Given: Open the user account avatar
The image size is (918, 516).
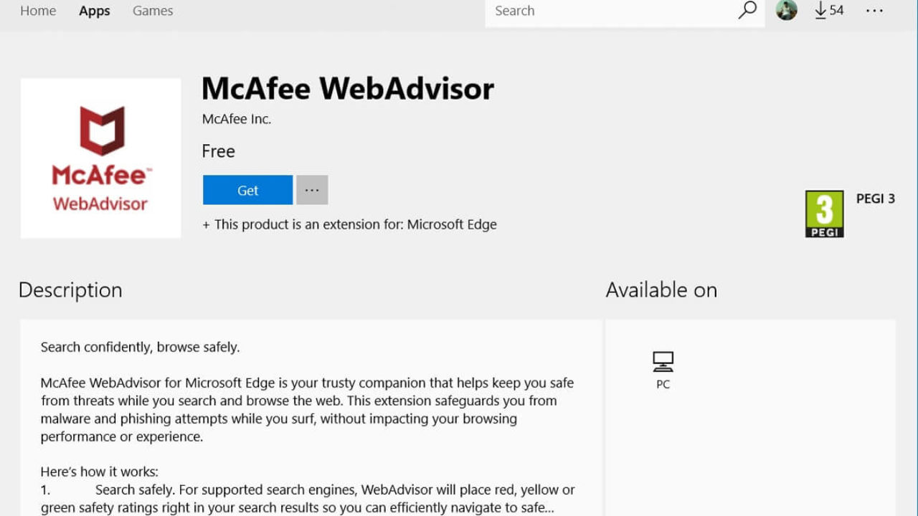Looking at the screenshot, I should [787, 10].
